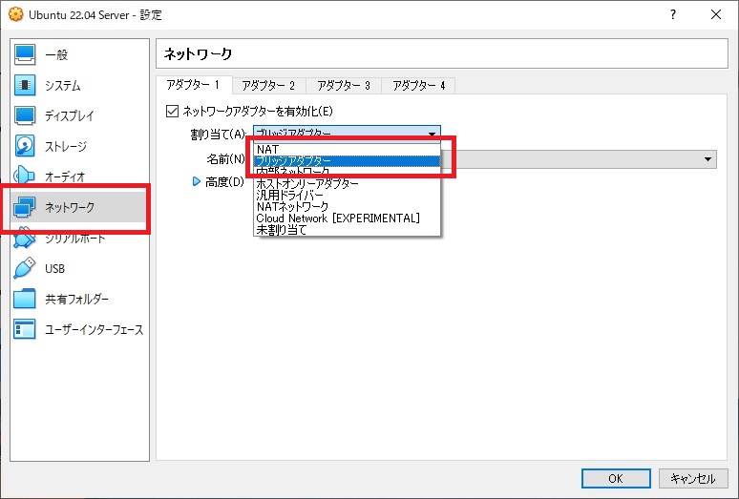Image resolution: width=739 pixels, height=499 pixels.
Task: Select the システム sidebar label
Action: click(x=63, y=86)
